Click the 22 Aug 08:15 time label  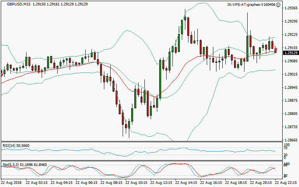(111, 183)
